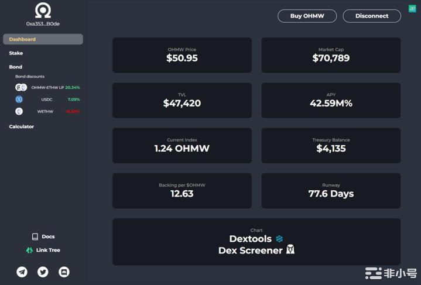The width and height of the screenshot is (421, 285).
Task: Click the Dex Screener logo icon
Action: pos(290,250)
